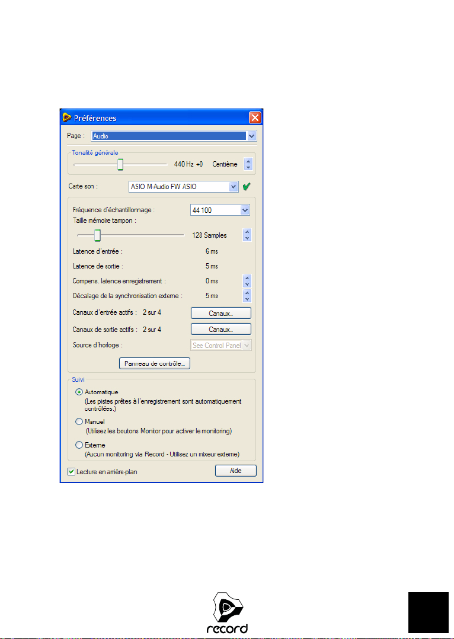Decrease Compens. latence enregistrement value

[247, 284]
